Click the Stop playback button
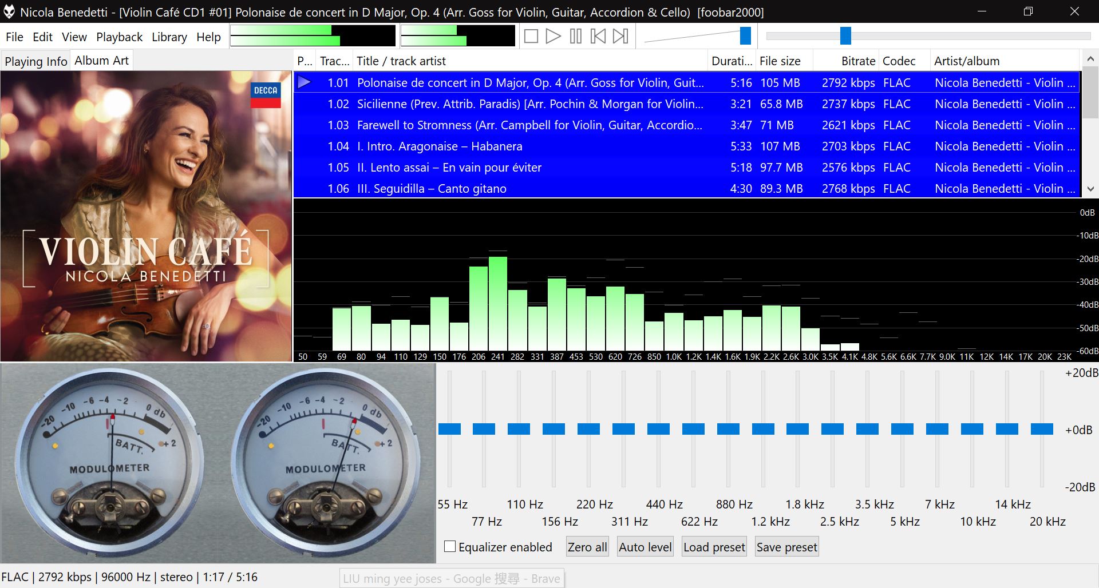 coord(531,37)
